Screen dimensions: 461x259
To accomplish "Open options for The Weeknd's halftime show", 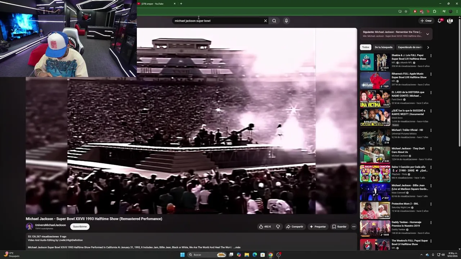I will click(x=431, y=241).
